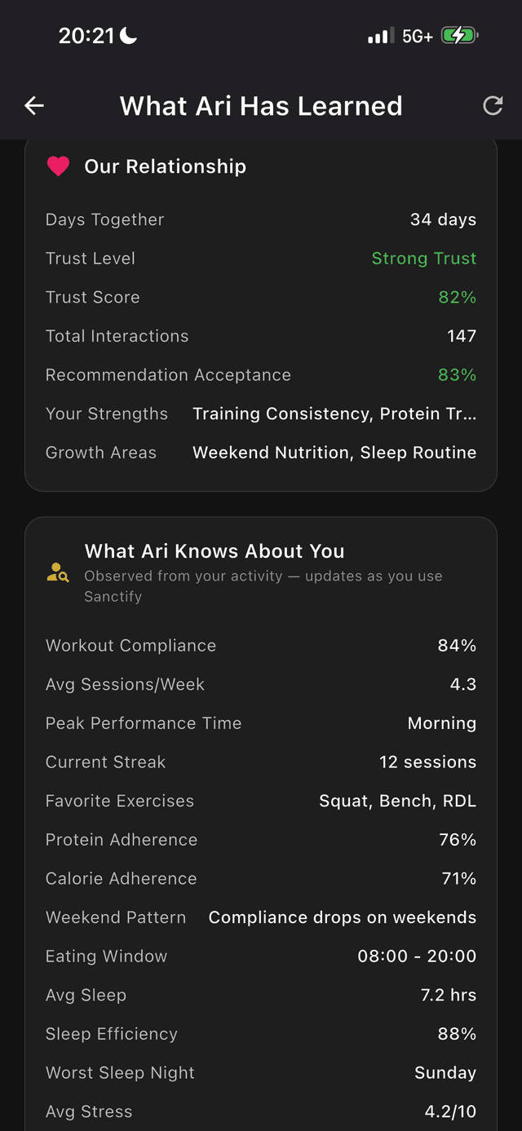This screenshot has height=1131, width=522.
Task: Select the Trust Score 82% value
Action: coord(457,298)
